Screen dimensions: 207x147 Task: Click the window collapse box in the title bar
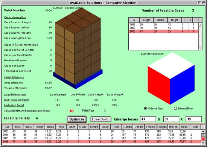pyautogui.click(x=204, y=3)
